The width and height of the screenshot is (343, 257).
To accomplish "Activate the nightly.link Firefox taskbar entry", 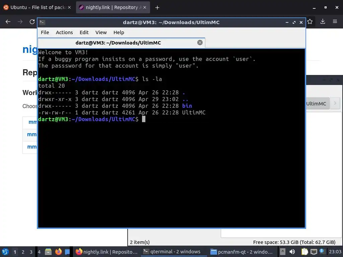I will pyautogui.click(x=107, y=252).
